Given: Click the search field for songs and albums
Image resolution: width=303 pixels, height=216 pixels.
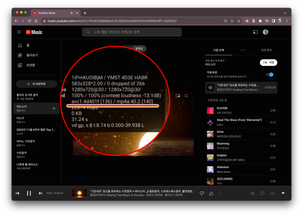Looking at the screenshot, I should pyautogui.click(x=132, y=32).
